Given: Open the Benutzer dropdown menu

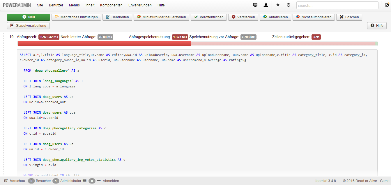Looking at the screenshot, I should (56, 5).
